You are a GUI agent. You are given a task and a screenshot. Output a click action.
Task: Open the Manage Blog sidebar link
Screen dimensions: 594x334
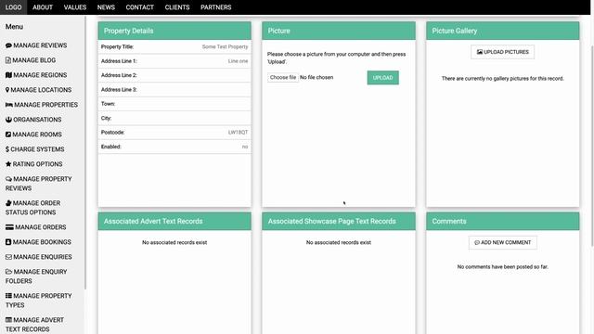[x=33, y=60]
